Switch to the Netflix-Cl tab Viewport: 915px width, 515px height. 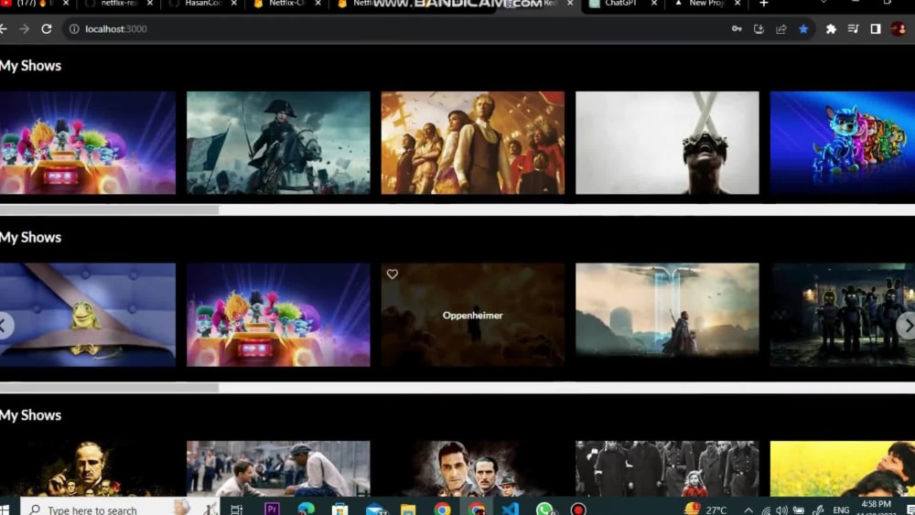(286, 4)
